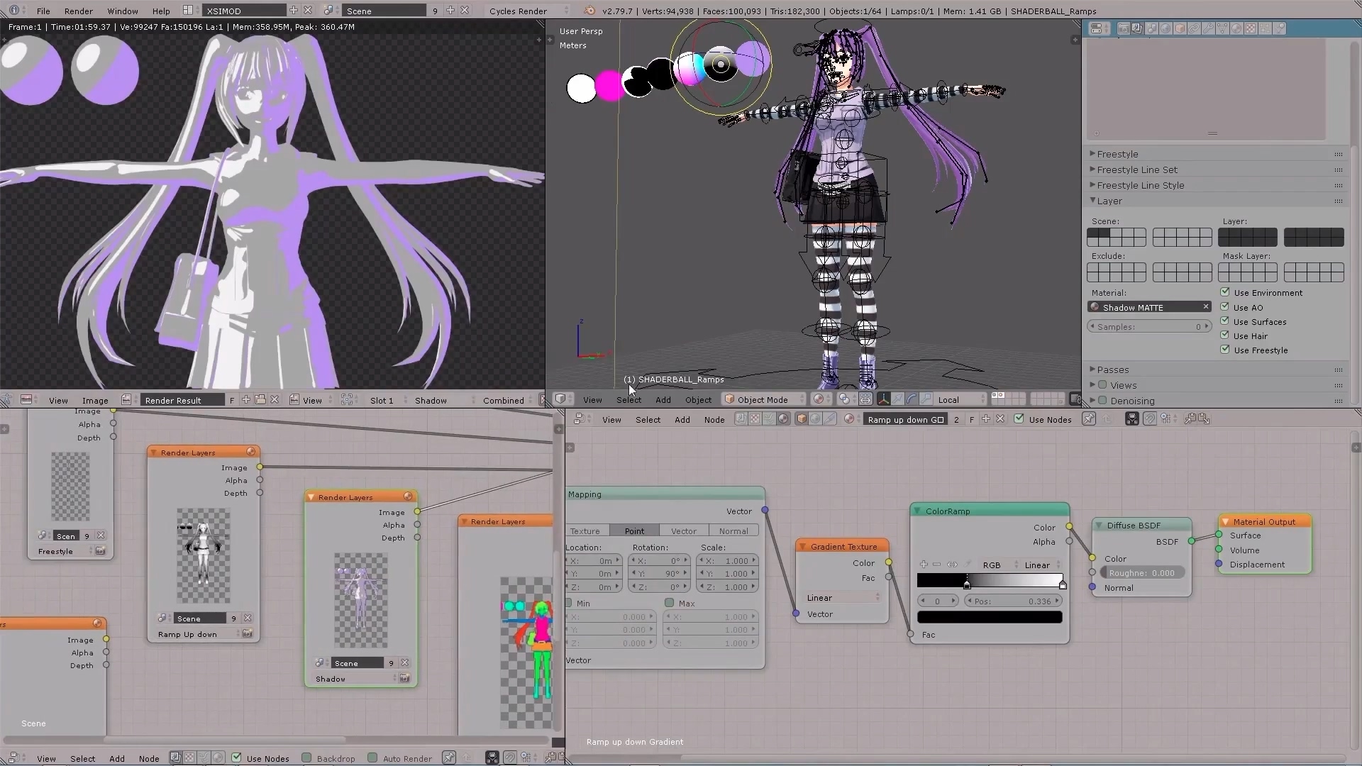Open the File menu
The width and height of the screenshot is (1362, 766).
pos(43,11)
